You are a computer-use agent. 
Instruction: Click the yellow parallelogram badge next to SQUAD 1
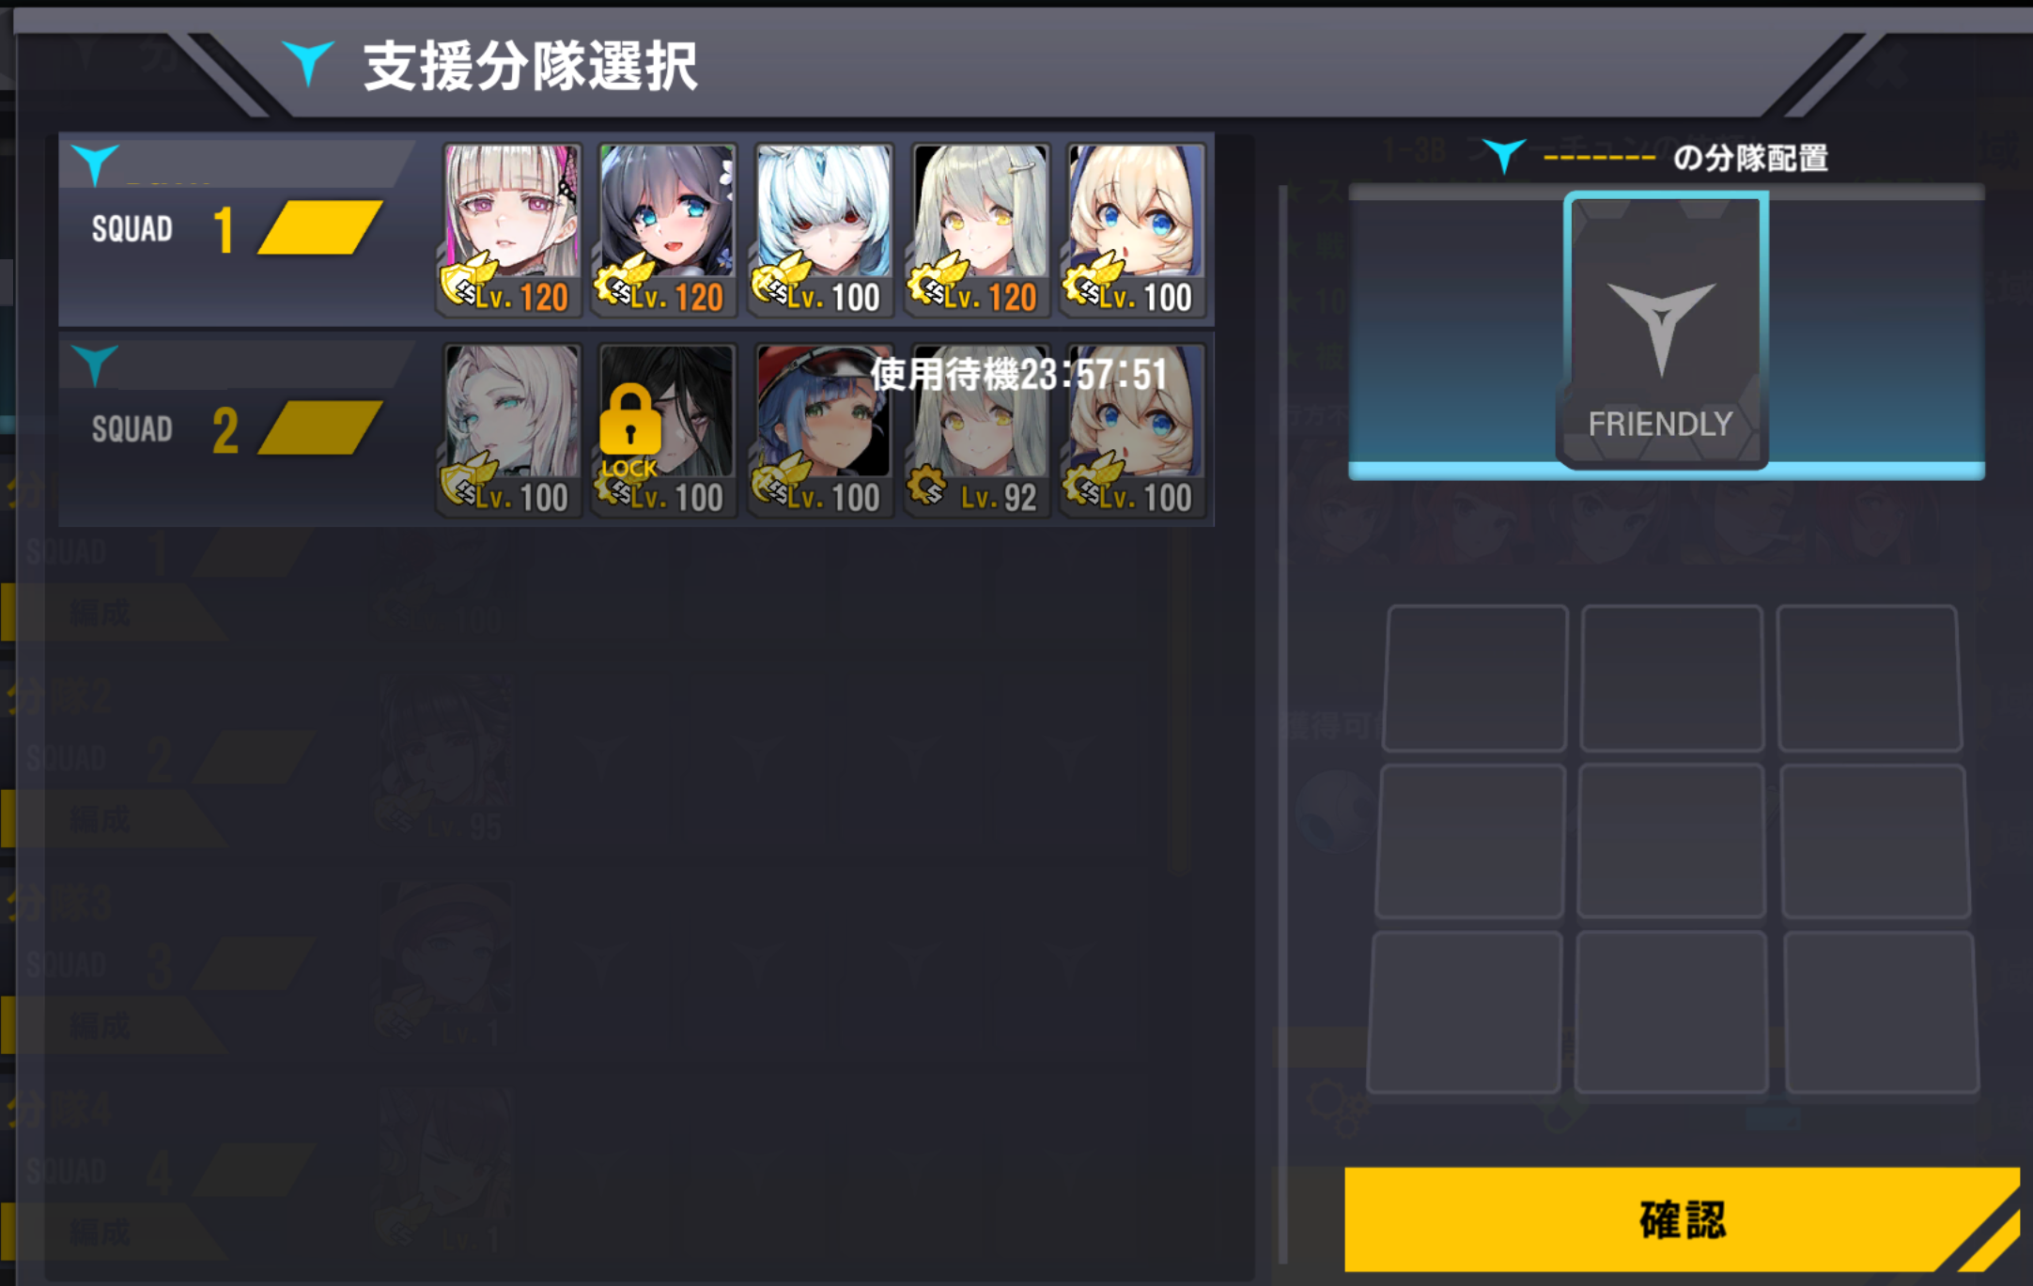[319, 227]
